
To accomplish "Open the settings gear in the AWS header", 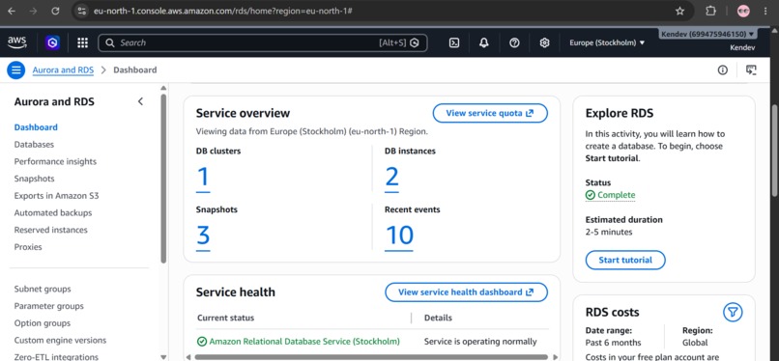I will click(544, 42).
